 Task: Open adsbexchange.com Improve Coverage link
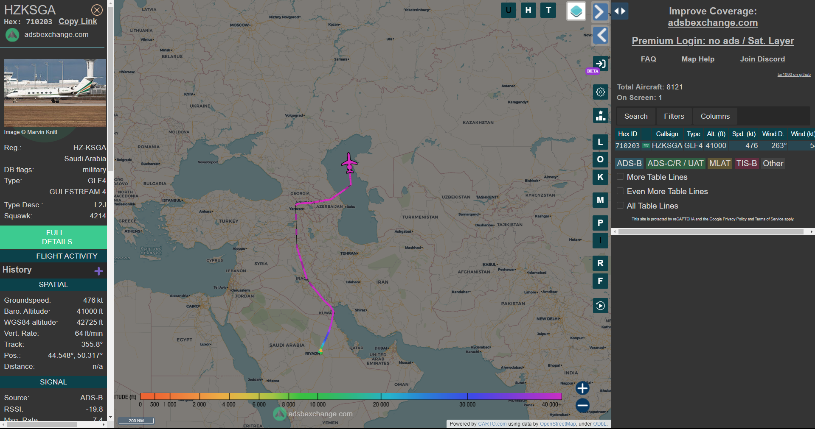point(713,23)
